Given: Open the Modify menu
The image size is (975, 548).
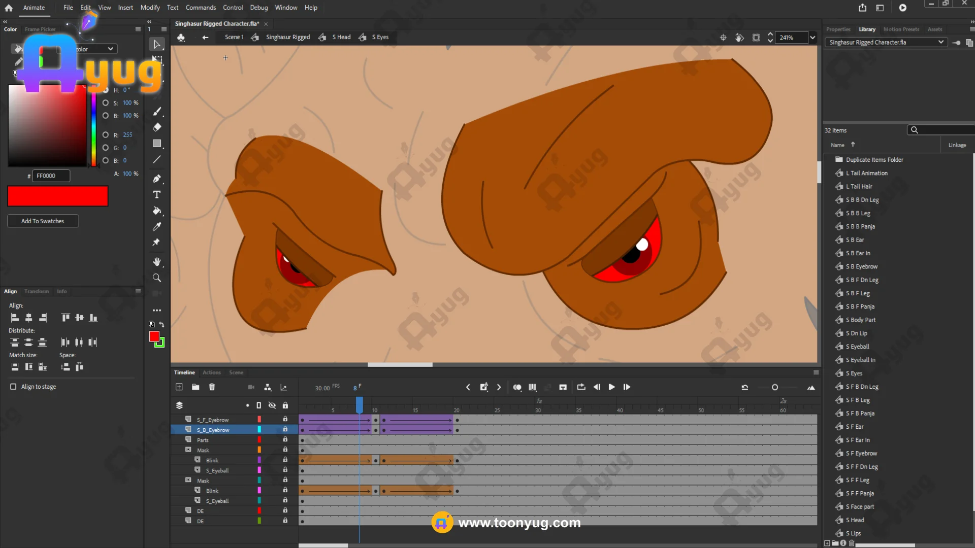Looking at the screenshot, I should click(x=150, y=8).
